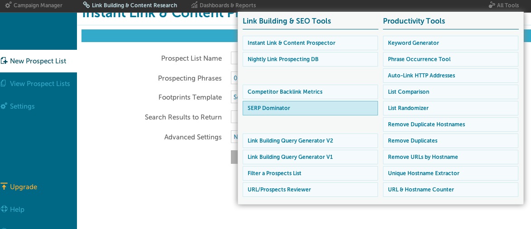Click the Help lifebuoy icon
Screen dimensions: 531x229
click(4, 209)
